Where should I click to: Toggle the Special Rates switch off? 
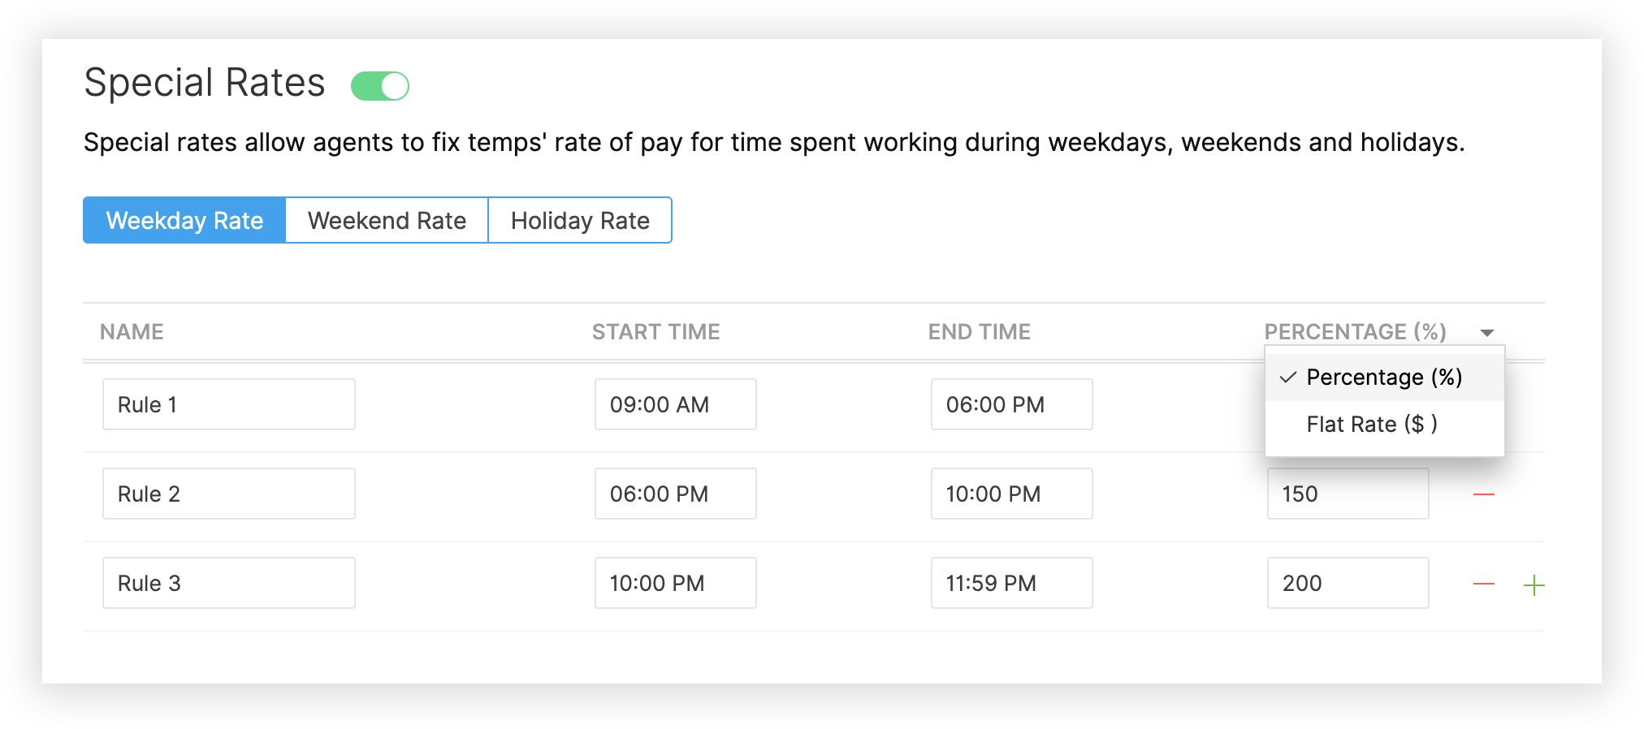tap(380, 86)
